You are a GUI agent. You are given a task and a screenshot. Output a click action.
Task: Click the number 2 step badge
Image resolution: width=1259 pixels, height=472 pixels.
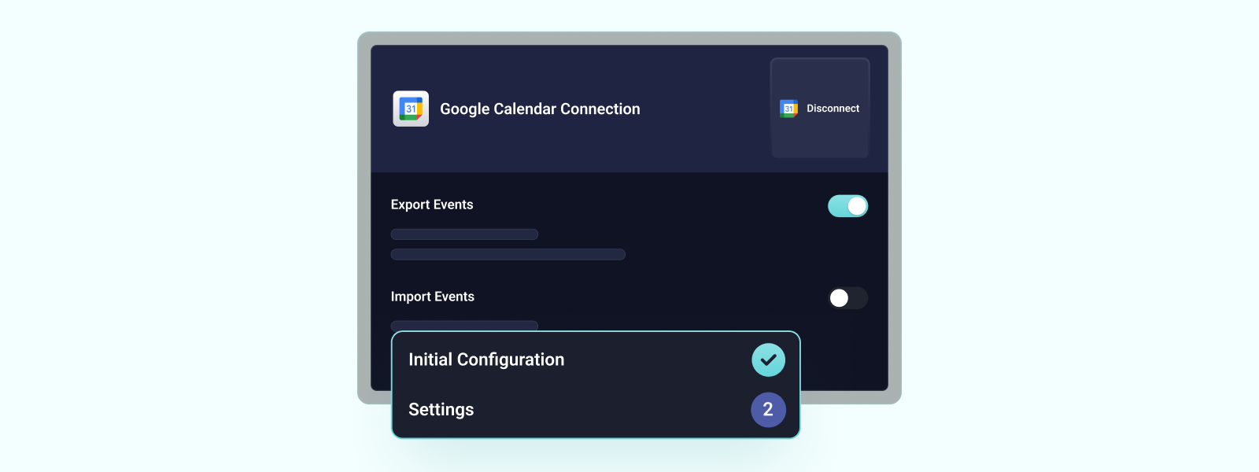click(x=768, y=410)
